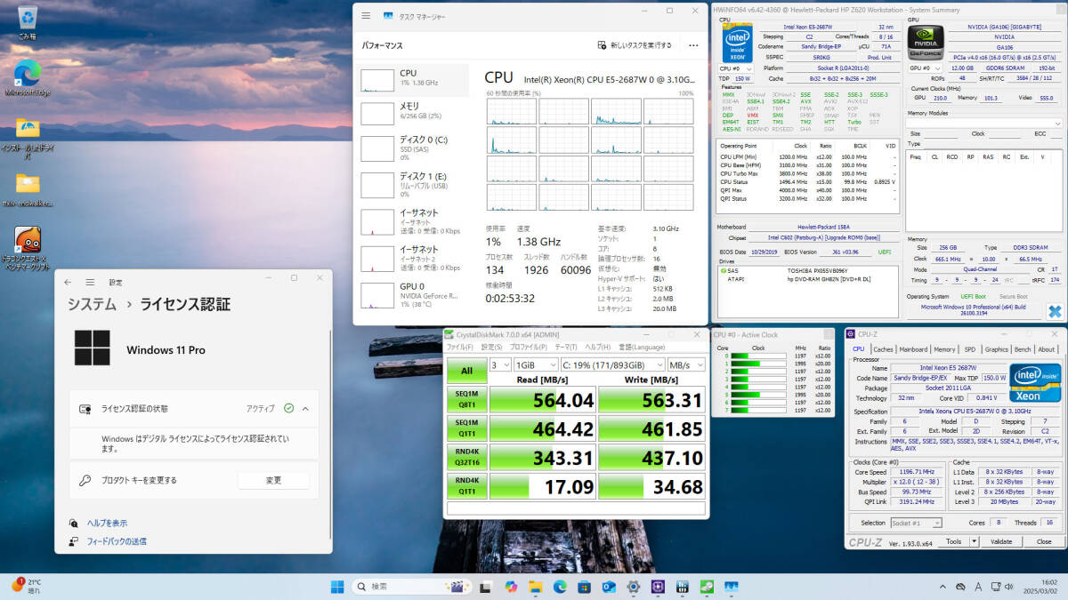Open Task Manager's hamburger navigation menu

pyautogui.click(x=366, y=16)
